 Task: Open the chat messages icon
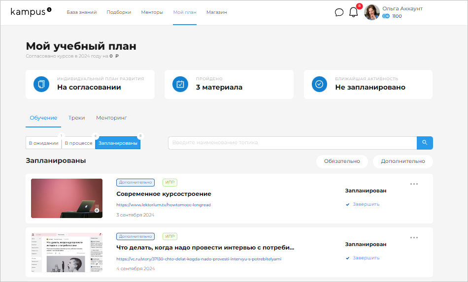point(339,12)
